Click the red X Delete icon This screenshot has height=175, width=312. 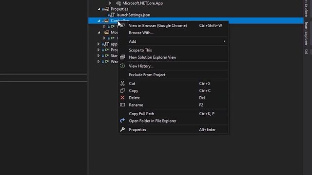tap(122, 98)
